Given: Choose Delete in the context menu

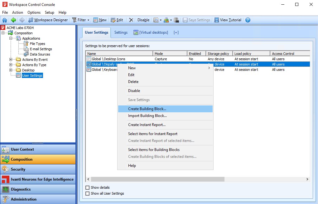Looking at the screenshot, I should [165, 82].
